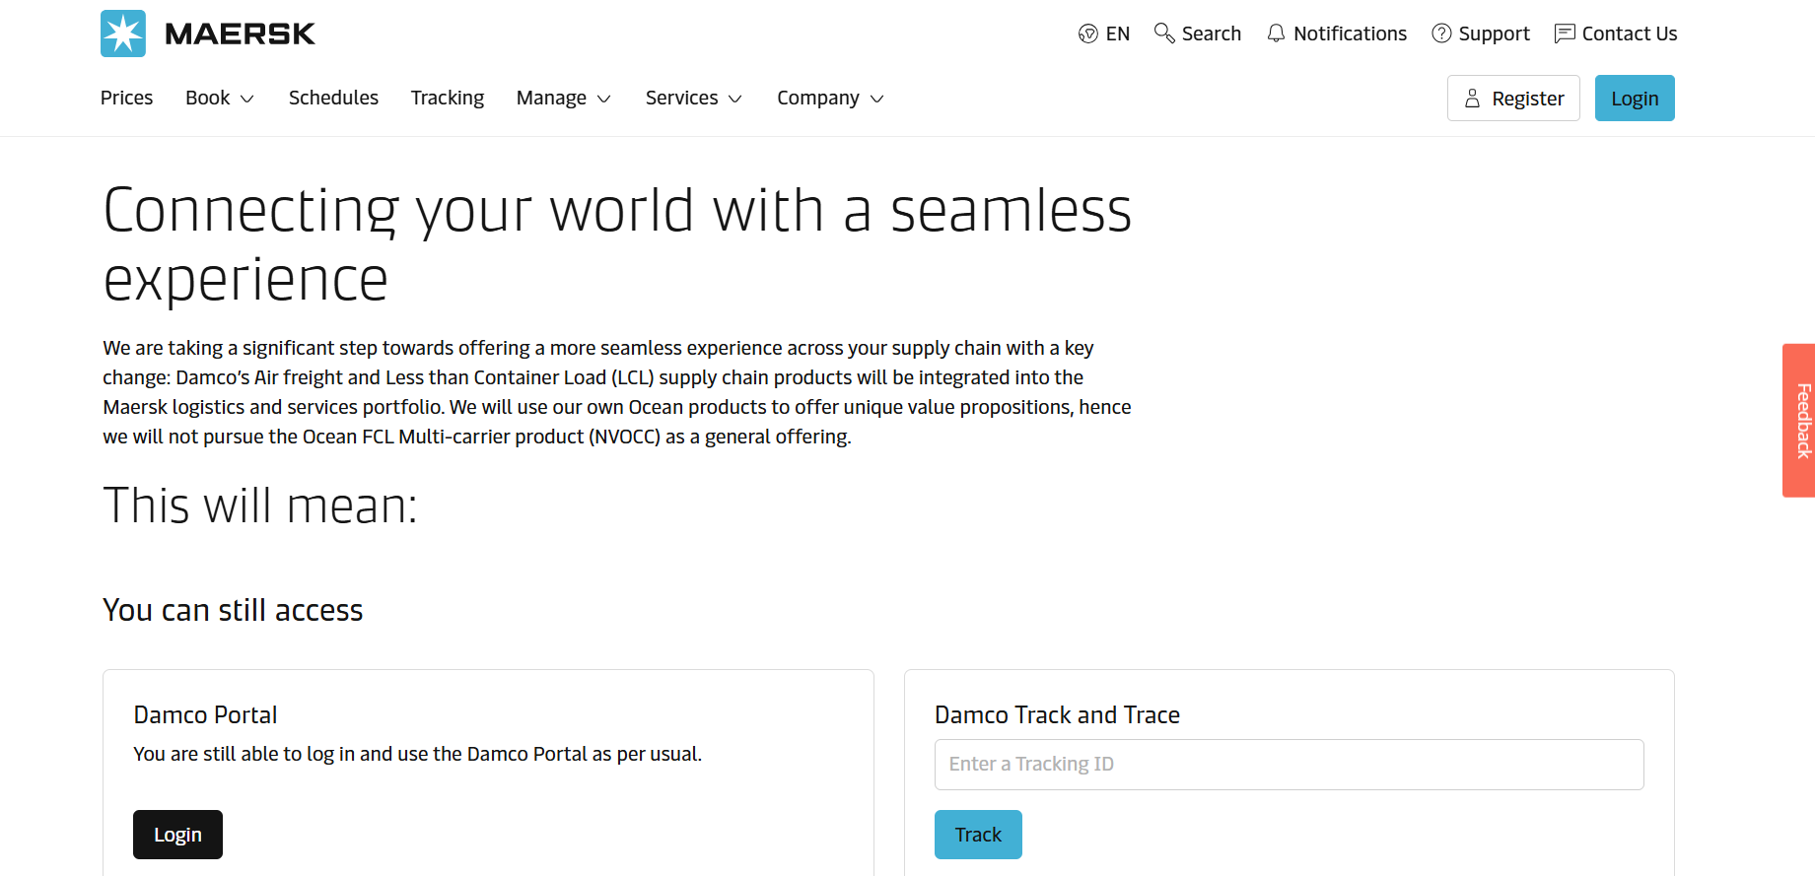Screen dimensions: 1815x876
Task: Click the 'Damco Portal' card heading
Action: tap(205, 715)
